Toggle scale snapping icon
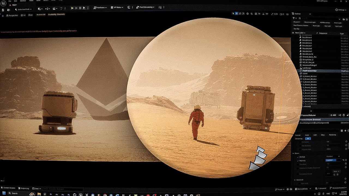349x196 pixels. pyautogui.click(x=272, y=14)
